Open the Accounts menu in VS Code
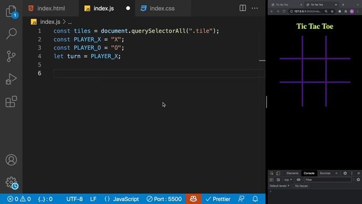Screen dimensions: 362x204 (x=11, y=160)
